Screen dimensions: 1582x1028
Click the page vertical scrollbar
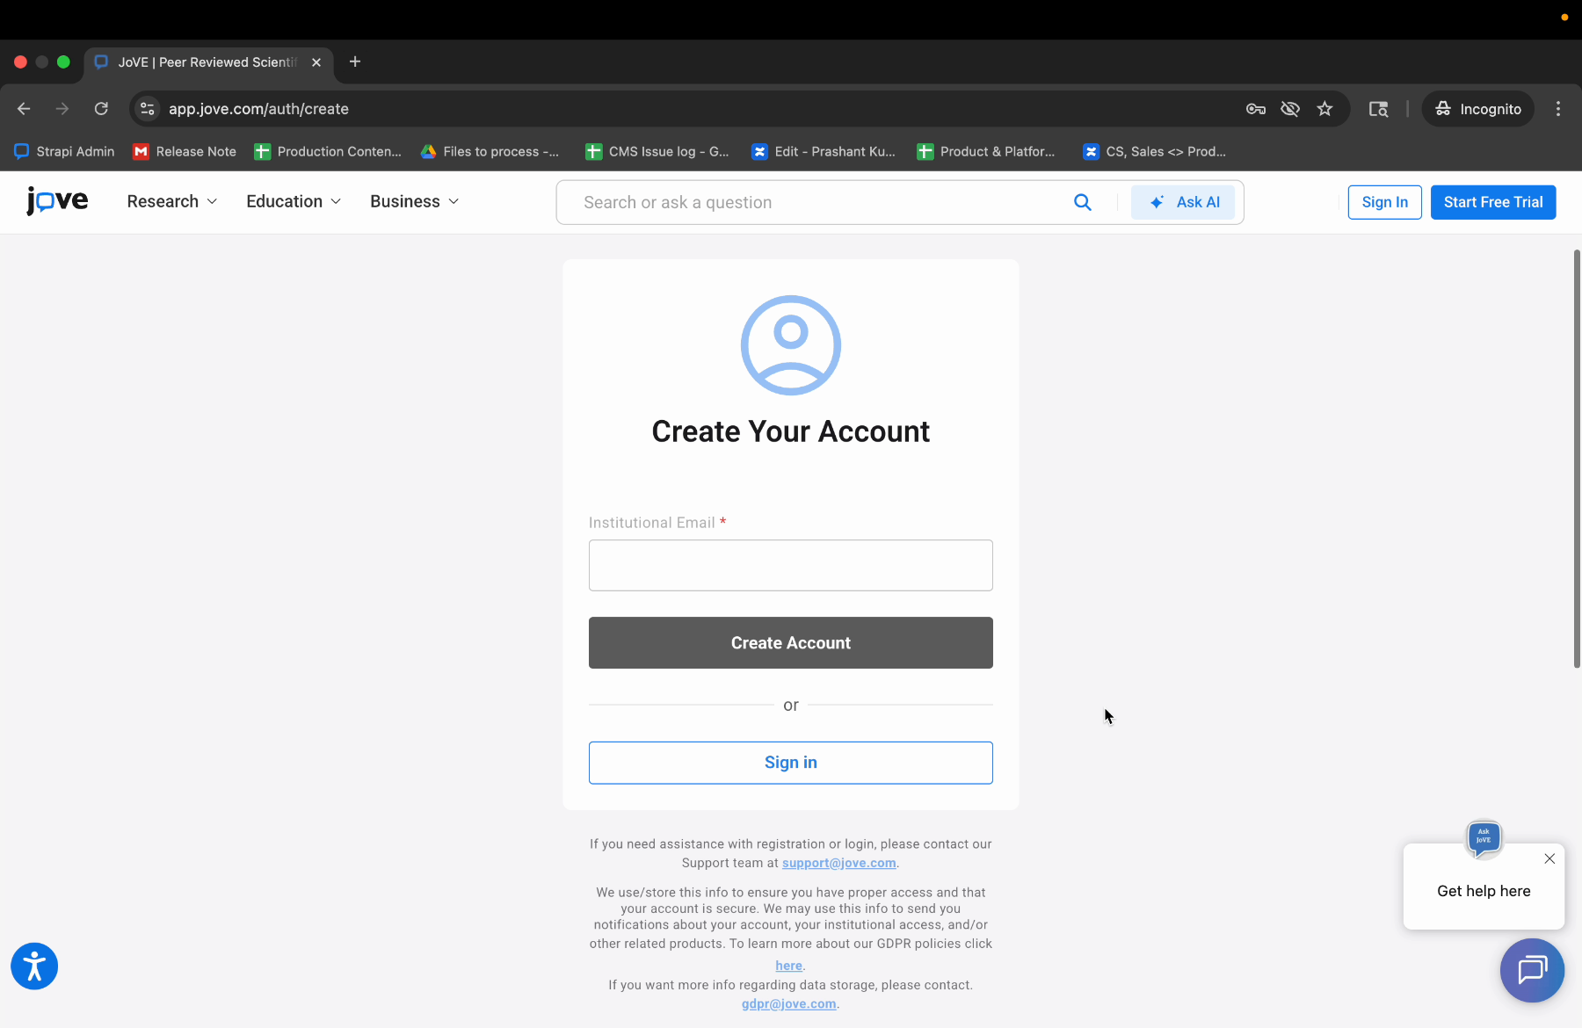click(x=1577, y=459)
